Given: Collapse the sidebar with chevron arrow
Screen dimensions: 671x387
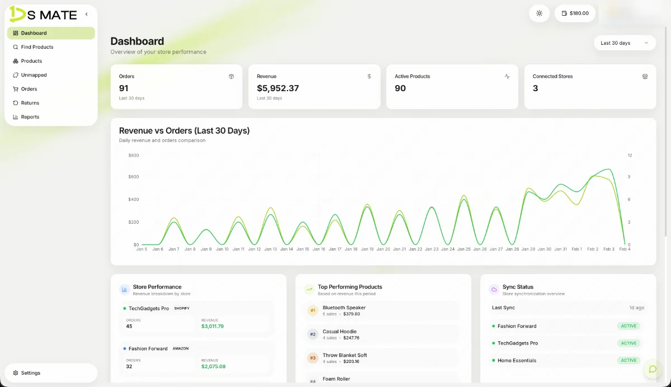Looking at the screenshot, I should click(86, 14).
